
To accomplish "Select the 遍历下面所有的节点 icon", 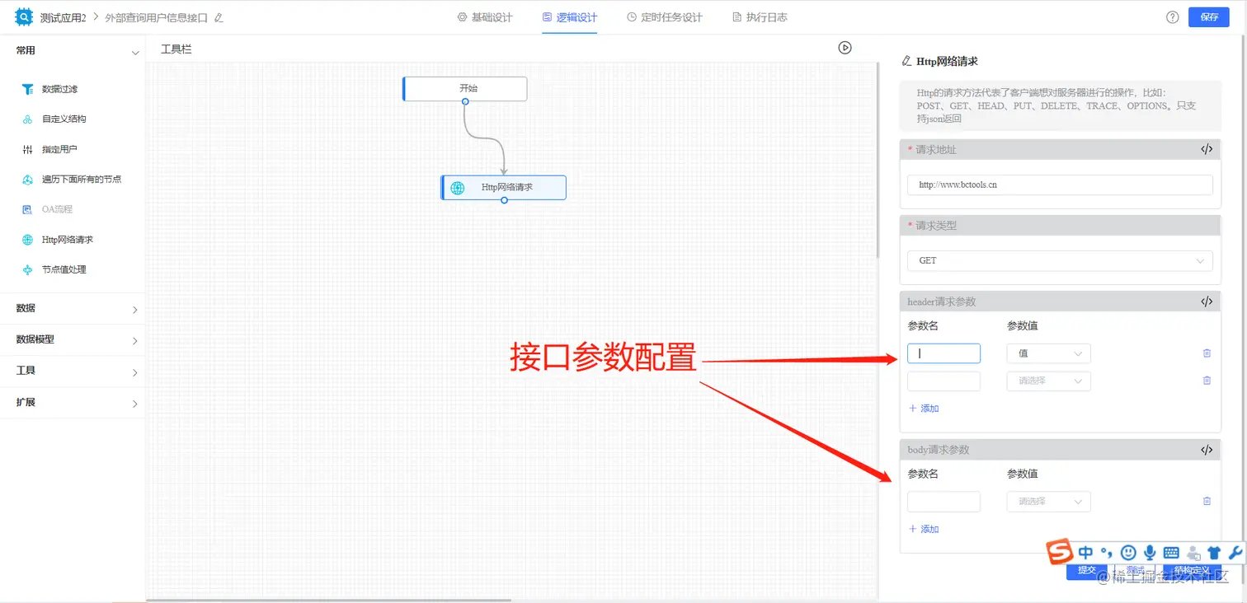I will coord(27,180).
